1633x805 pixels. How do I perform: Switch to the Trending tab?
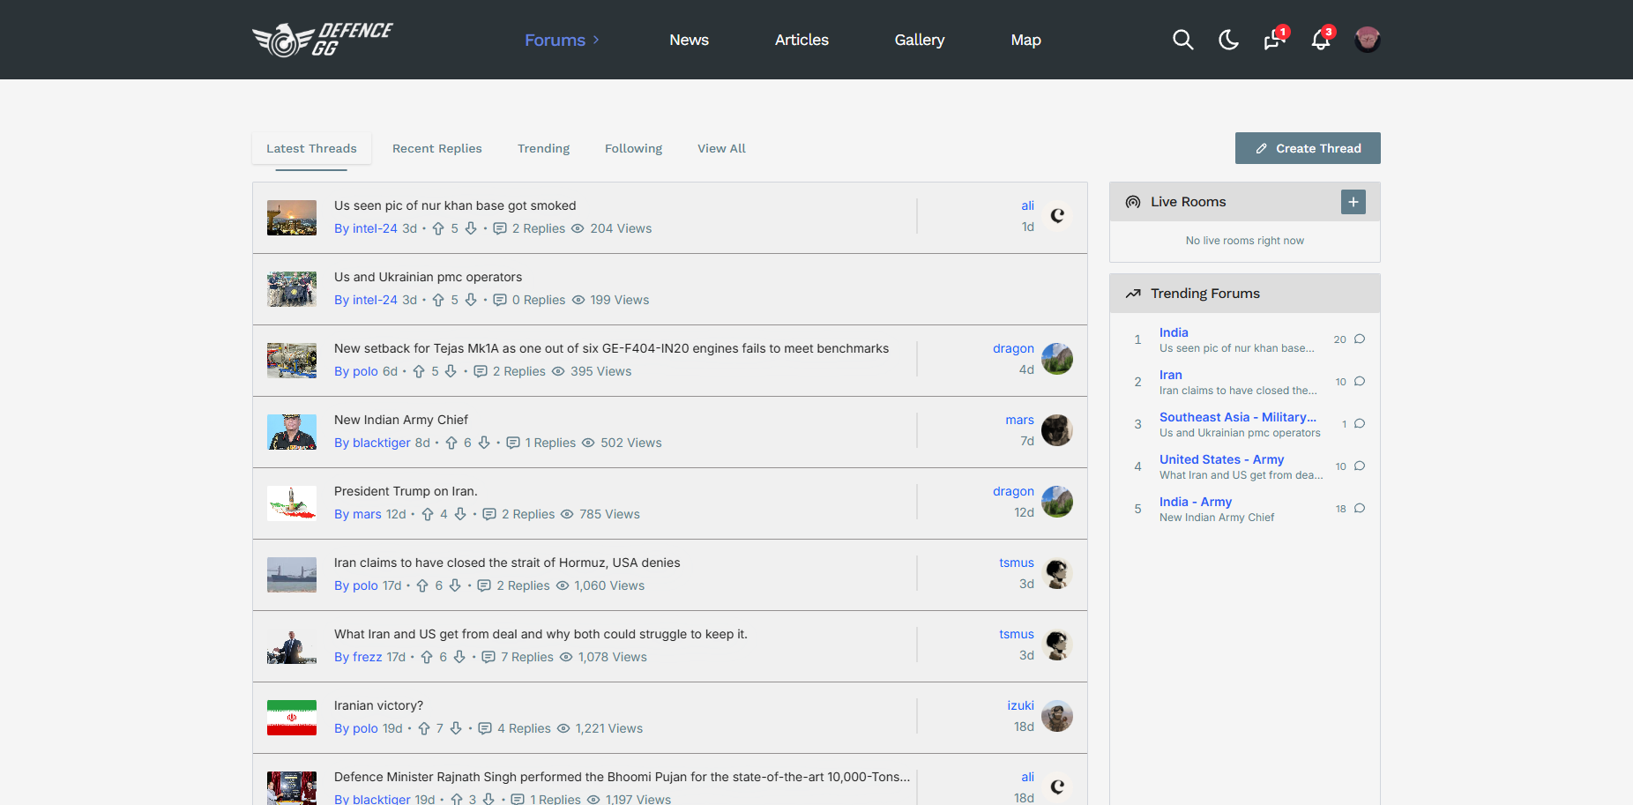[543, 148]
